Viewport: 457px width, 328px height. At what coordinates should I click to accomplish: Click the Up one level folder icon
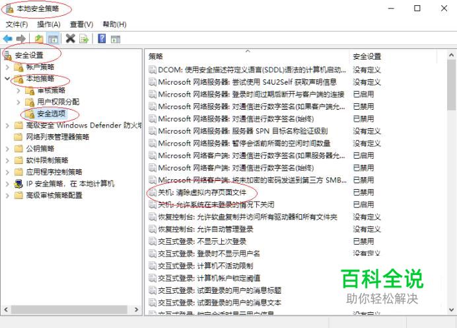39,38
